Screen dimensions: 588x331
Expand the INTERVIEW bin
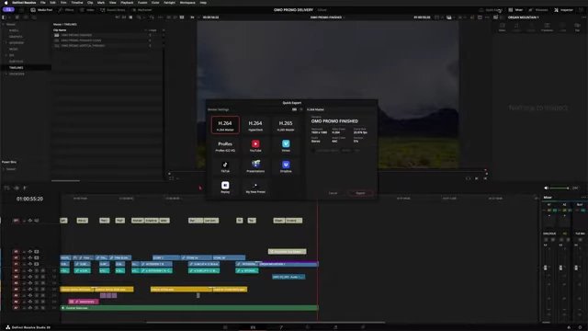click(x=6, y=43)
